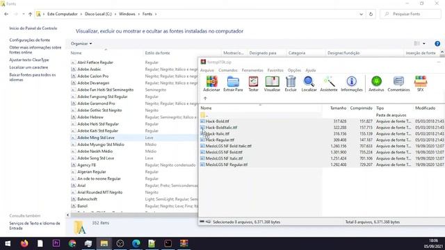This screenshot has height=250, width=445.
Task: Open the Favoritos menu
Action: click(275, 70)
